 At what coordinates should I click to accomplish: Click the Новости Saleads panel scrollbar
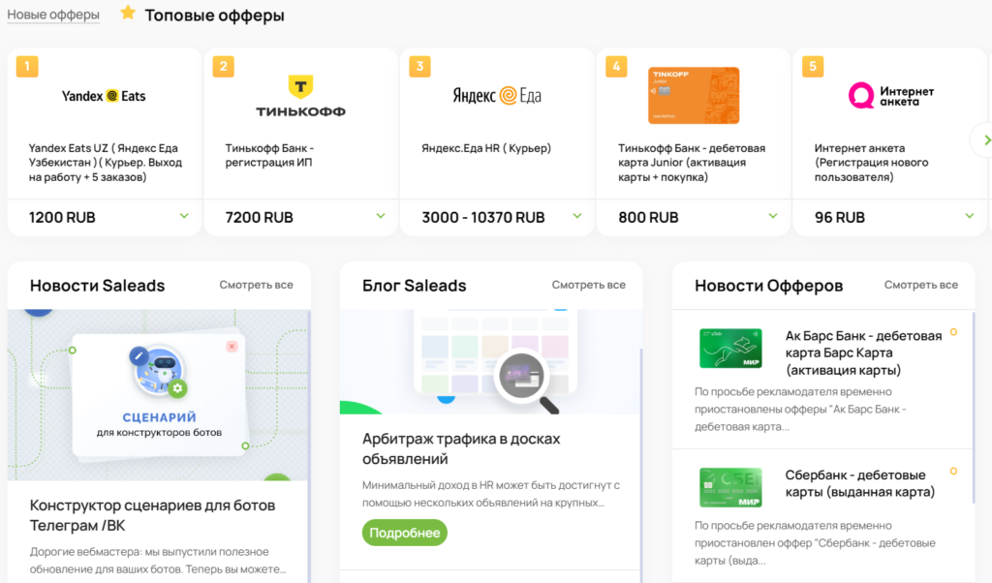click(309, 445)
